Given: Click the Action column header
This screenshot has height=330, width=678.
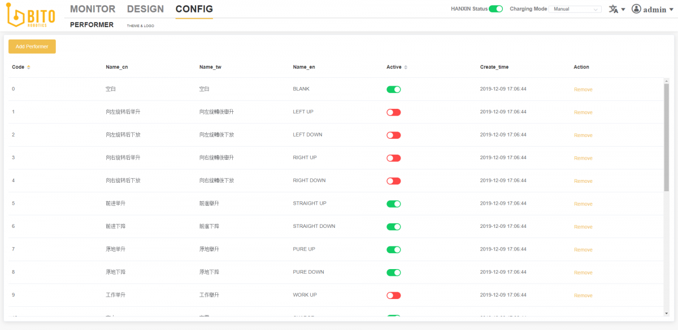Looking at the screenshot, I should [x=581, y=67].
